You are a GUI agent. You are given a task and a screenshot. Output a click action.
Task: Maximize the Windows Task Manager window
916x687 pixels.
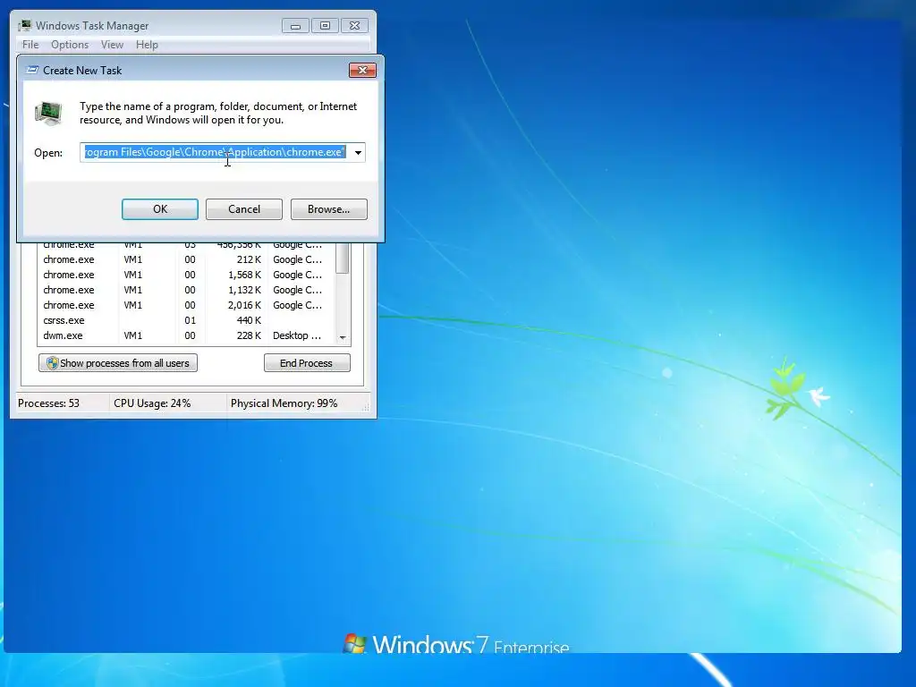[x=325, y=26]
